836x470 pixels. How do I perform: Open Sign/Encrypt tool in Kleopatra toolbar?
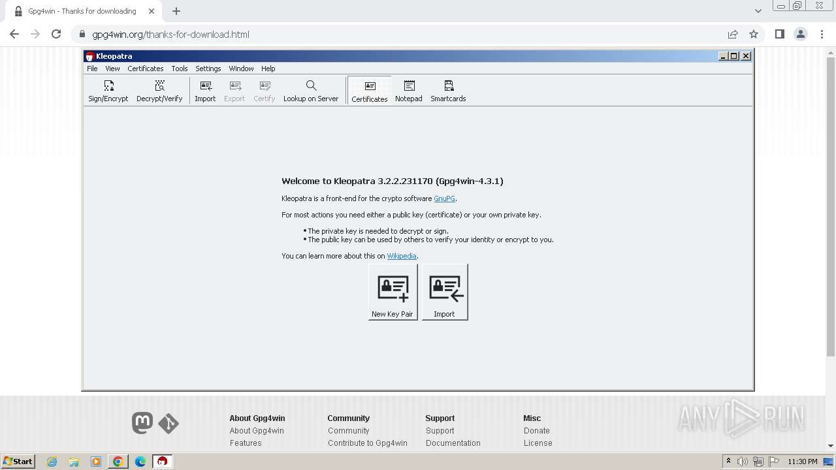[108, 91]
